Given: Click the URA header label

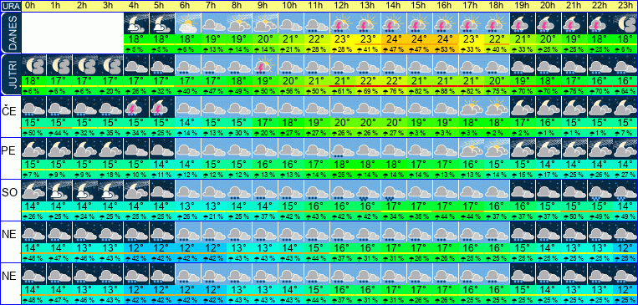Looking at the screenshot, I should [x=10, y=6].
